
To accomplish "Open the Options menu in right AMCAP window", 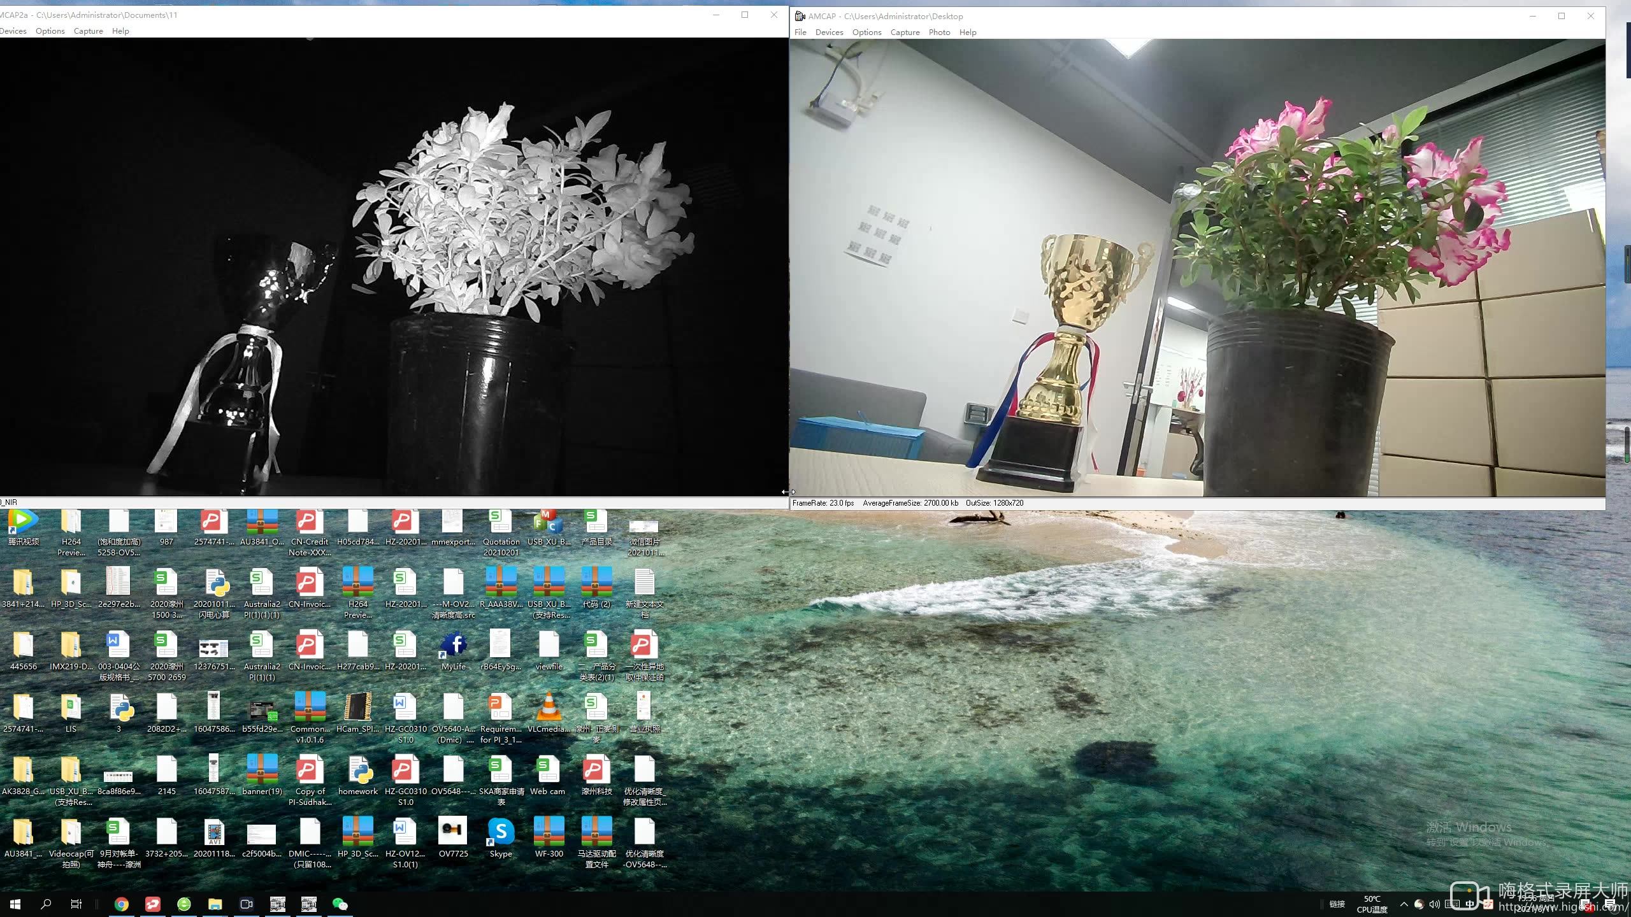I will [866, 32].
